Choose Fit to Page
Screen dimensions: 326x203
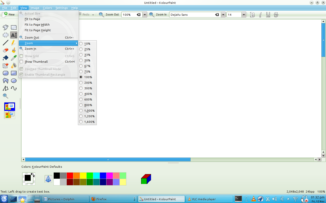48,19
